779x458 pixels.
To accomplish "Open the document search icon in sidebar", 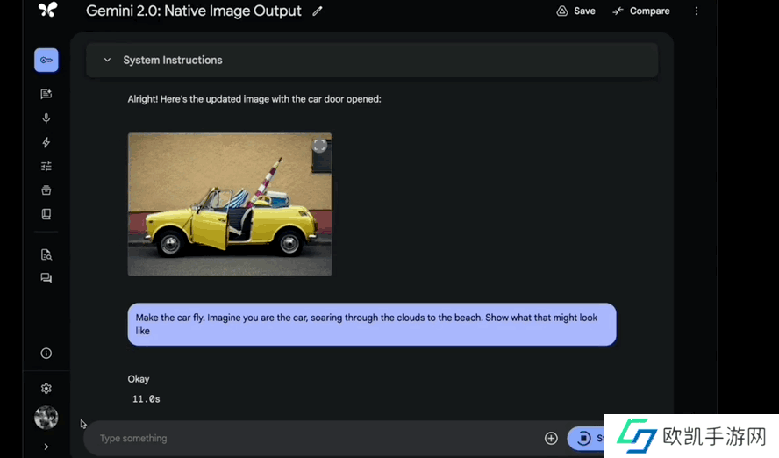I will (x=46, y=254).
